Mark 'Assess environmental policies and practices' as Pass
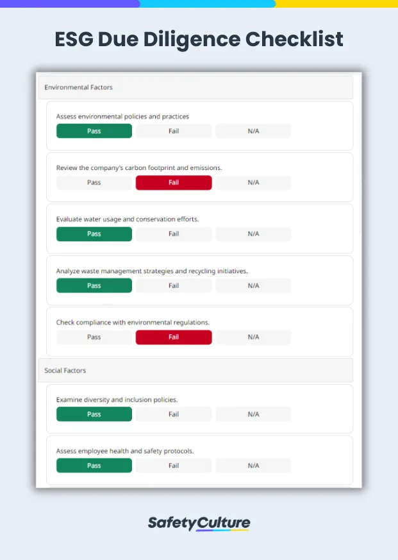Image resolution: width=398 pixels, height=560 pixels. (94, 131)
